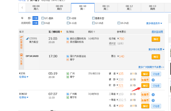
Task: Sort by 耗时 duration column
Action: [91, 32]
